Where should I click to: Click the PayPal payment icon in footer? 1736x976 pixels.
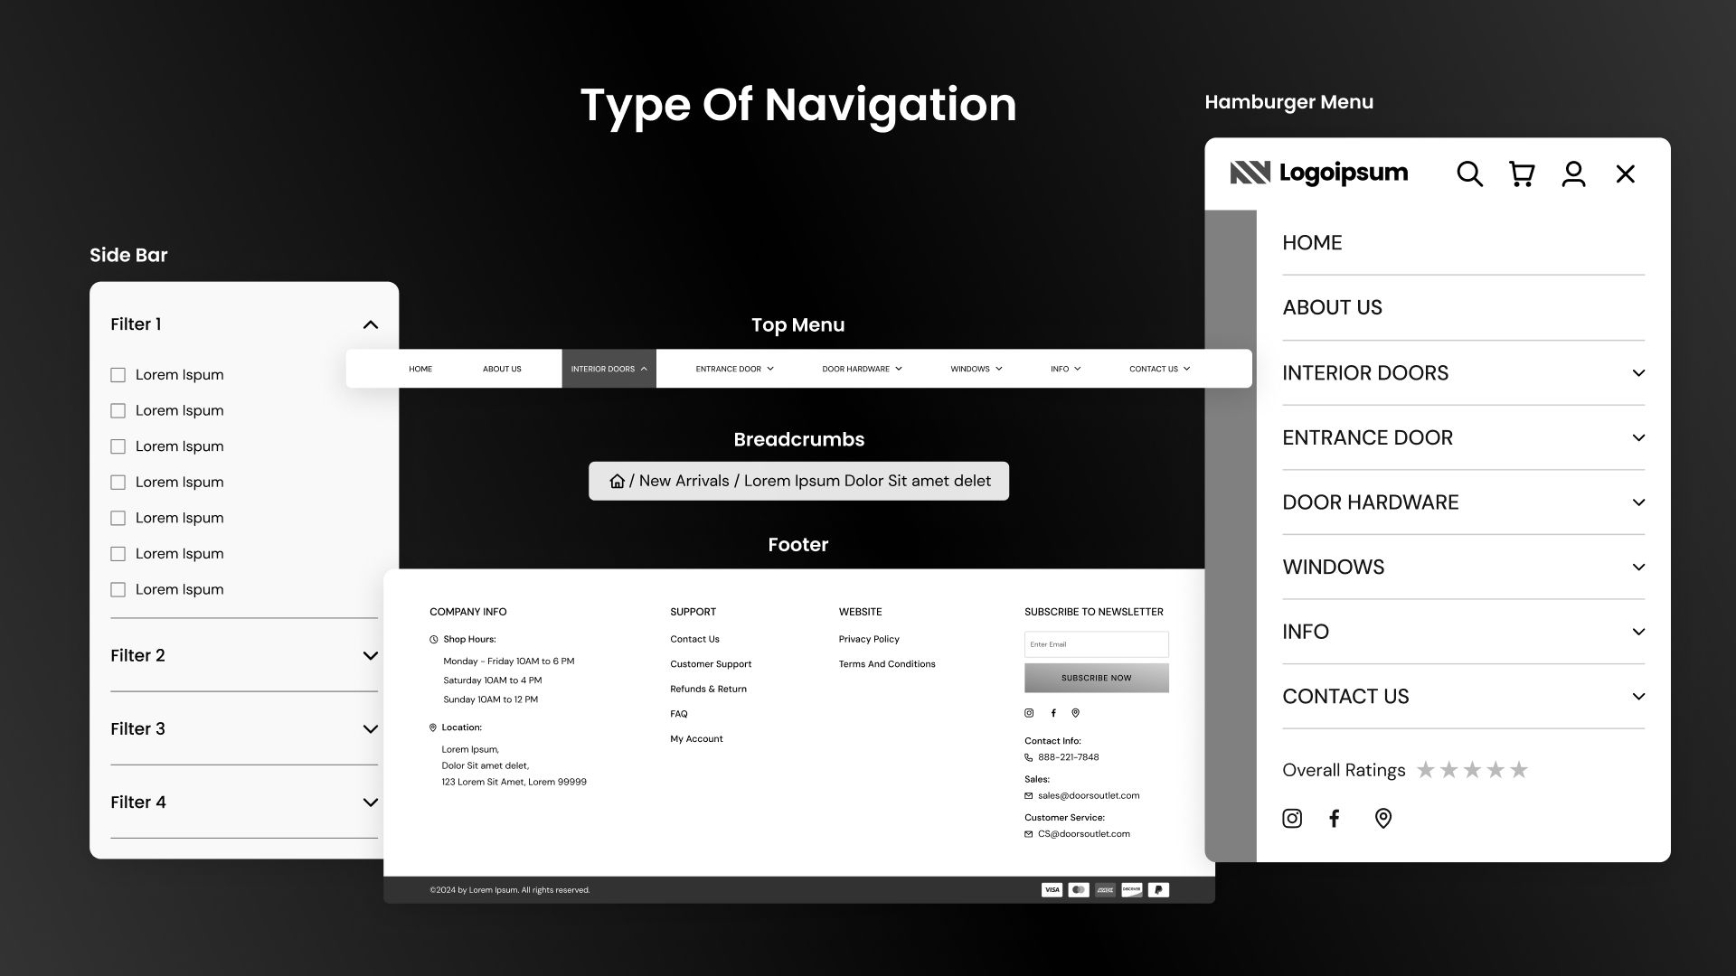click(1158, 890)
